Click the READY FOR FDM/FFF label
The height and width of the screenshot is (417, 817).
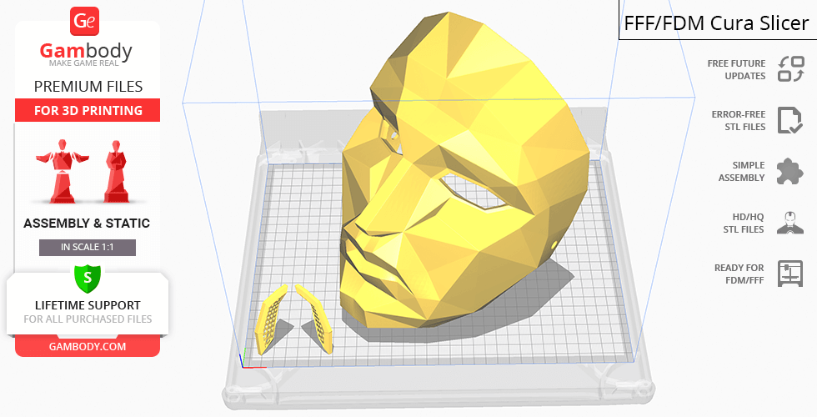pos(739,274)
